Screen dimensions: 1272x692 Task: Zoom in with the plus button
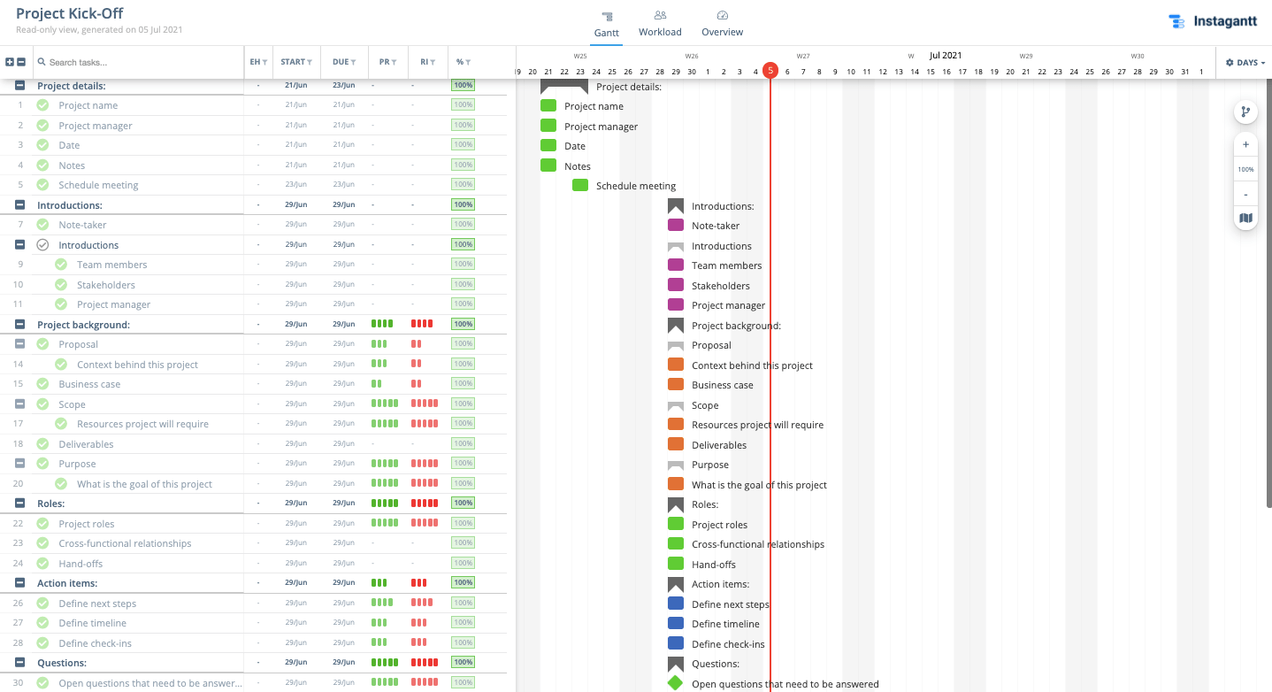pyautogui.click(x=1245, y=144)
